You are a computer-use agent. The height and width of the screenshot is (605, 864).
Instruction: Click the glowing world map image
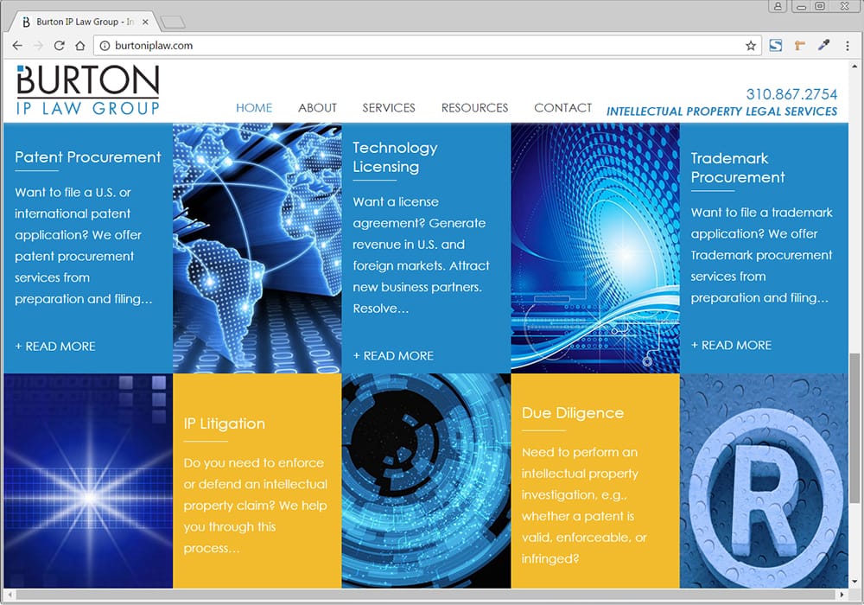257,248
